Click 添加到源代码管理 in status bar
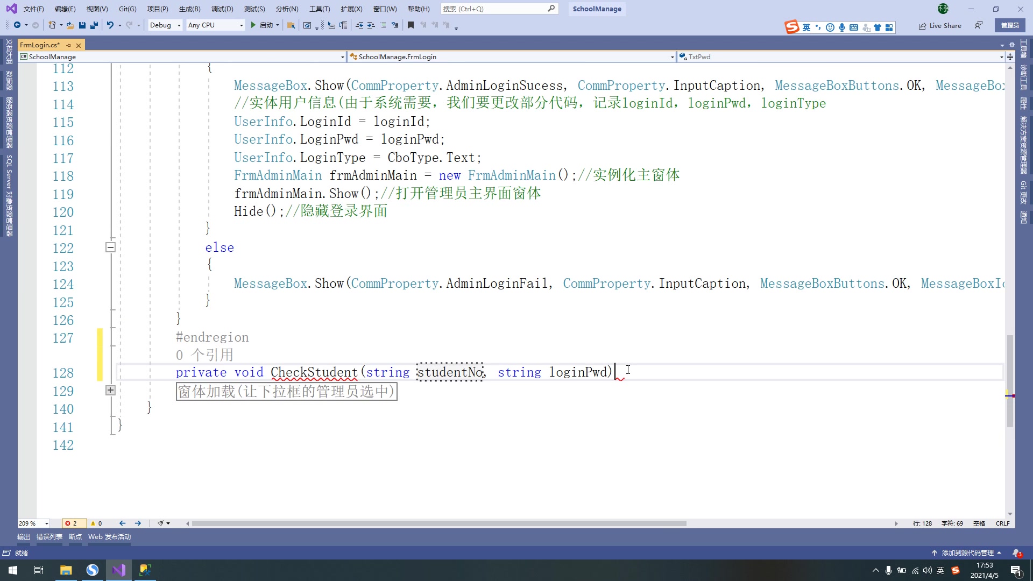1033x581 pixels. point(967,553)
